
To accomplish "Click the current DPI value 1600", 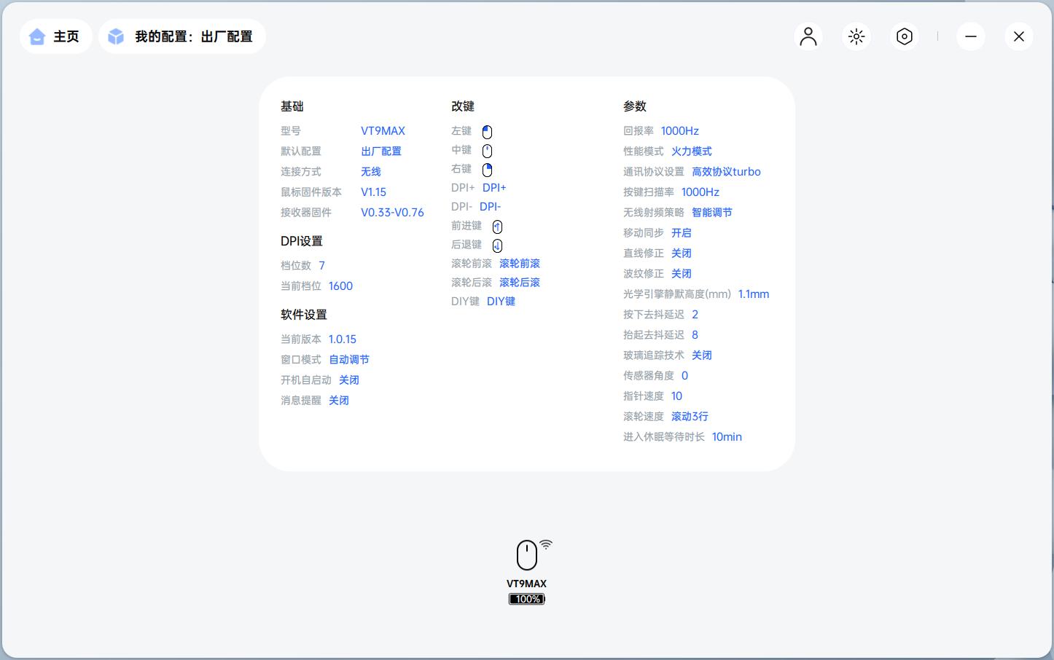I will coord(340,286).
